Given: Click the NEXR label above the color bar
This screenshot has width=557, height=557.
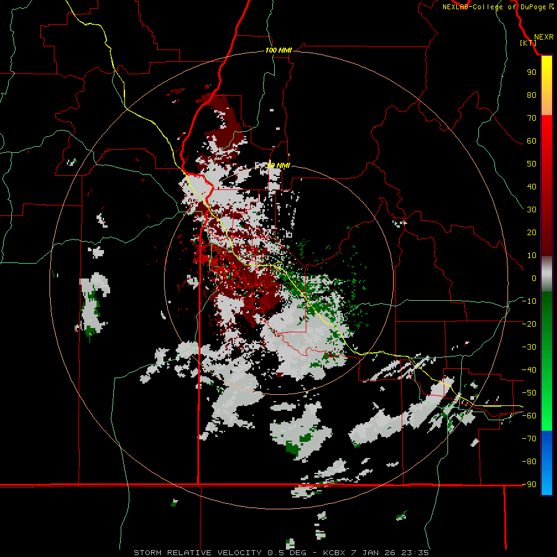Looking at the screenshot, I should point(543,37).
